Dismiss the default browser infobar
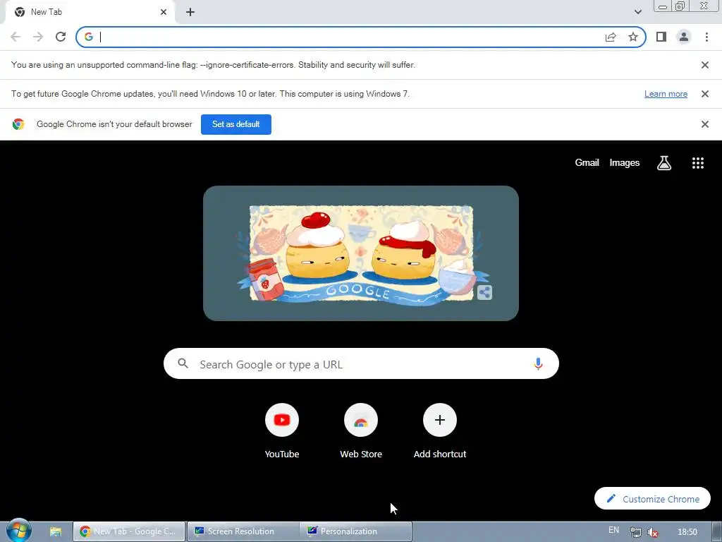This screenshot has width=722, height=542. pos(704,124)
